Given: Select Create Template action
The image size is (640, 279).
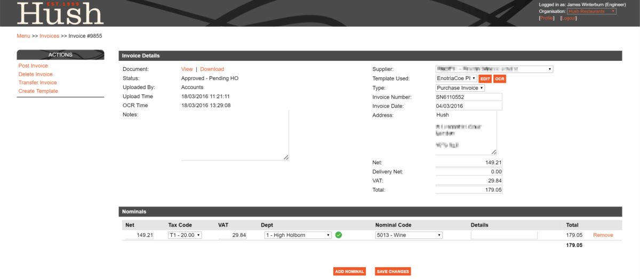Looking at the screenshot, I should pyautogui.click(x=38, y=91).
